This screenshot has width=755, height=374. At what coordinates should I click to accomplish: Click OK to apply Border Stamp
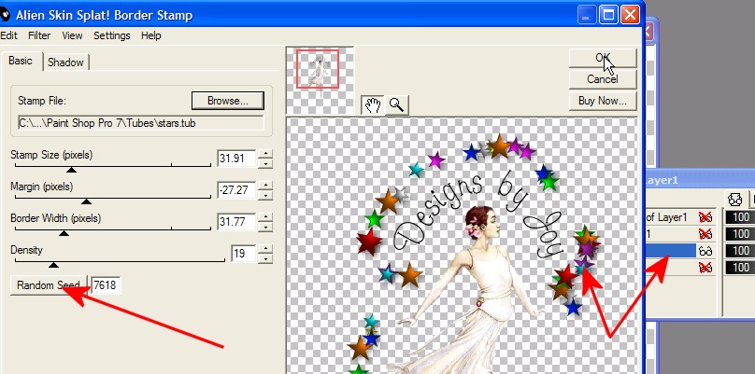click(x=603, y=58)
